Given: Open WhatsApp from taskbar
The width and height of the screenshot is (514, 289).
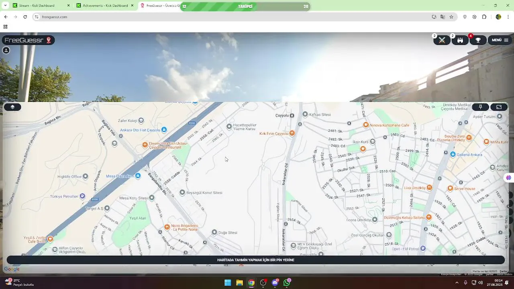Looking at the screenshot, I should click(x=287, y=283).
